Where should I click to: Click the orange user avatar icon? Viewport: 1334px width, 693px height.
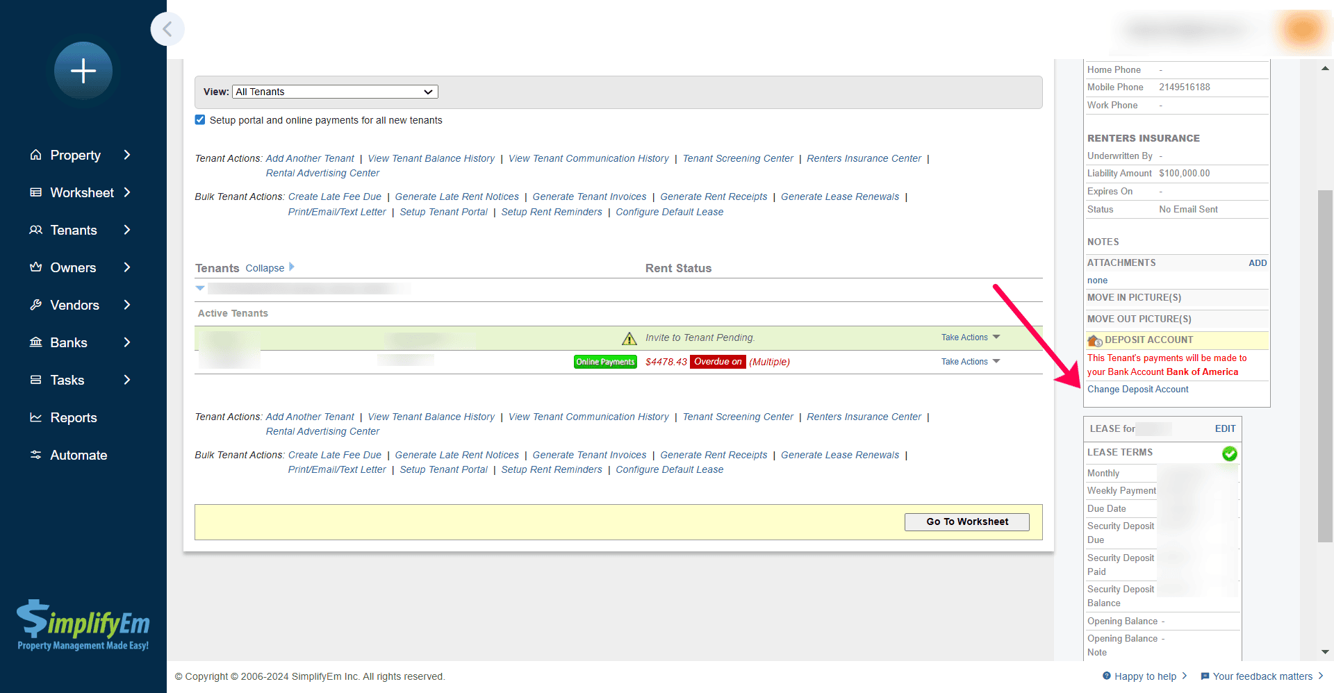point(1302,30)
